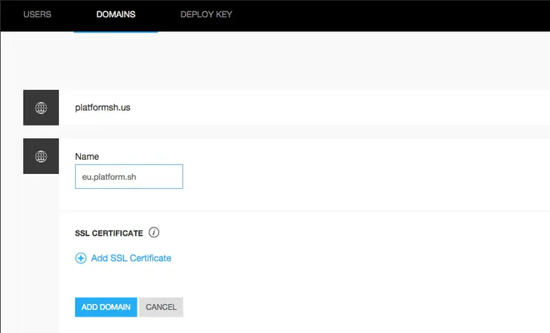Viewport: 550px width, 333px height.
Task: Click the plus icon for adding SSL certificate
Action: click(81, 258)
